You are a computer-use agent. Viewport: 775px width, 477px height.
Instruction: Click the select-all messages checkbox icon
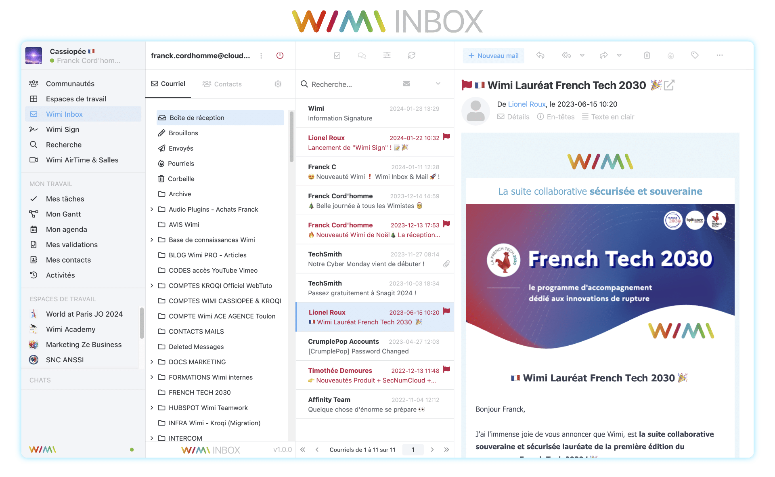click(x=337, y=55)
